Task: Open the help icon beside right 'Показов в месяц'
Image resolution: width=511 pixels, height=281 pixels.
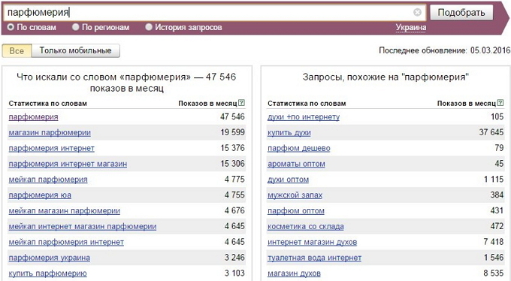Action: point(500,103)
